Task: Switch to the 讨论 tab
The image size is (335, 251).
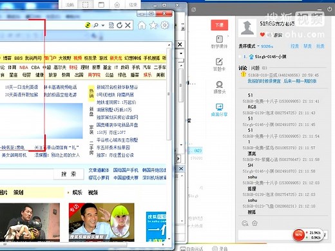Action: click(243, 68)
